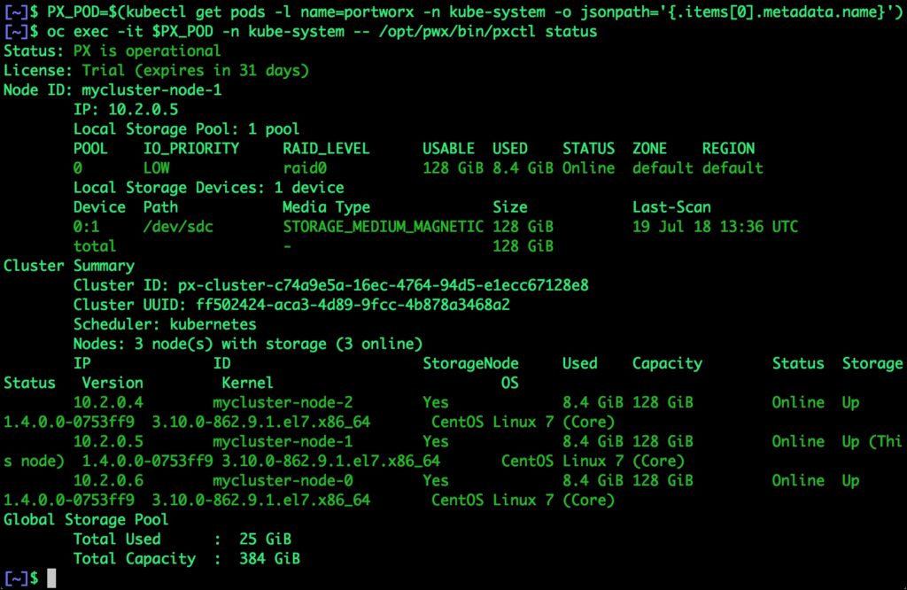Click mycluster-node-0 in the nodes table
This screenshot has height=590, width=907.
(283, 480)
